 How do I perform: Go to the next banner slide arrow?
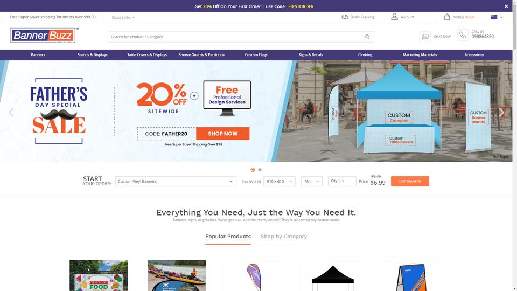501,113
